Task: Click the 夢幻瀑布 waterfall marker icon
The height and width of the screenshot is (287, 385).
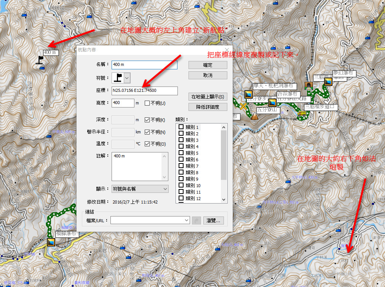Action: [x=328, y=81]
